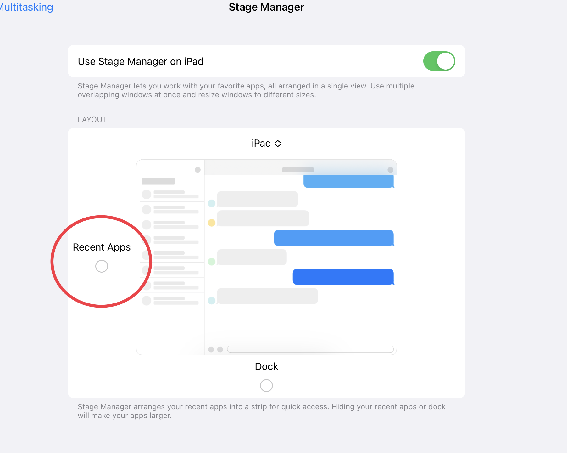Image resolution: width=567 pixels, height=453 pixels.
Task: Click the Stage Manager layout preview
Action: (x=266, y=257)
